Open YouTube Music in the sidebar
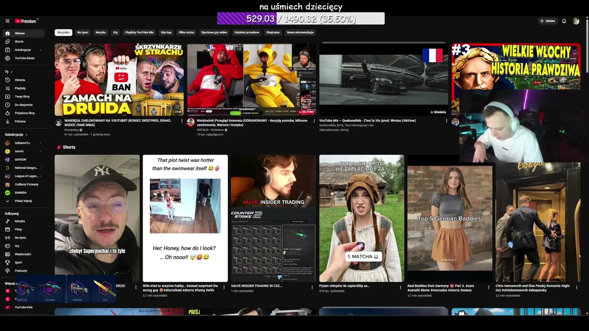Viewport: 589px width, 331px height. 24,58
